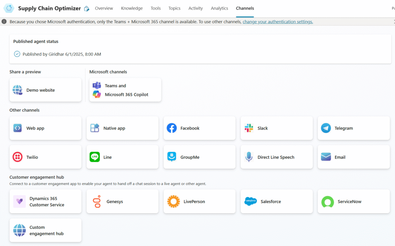This screenshot has width=395, height=246.
Task: Open the Teams and Microsoft 365 Copilot channel
Action: point(125,90)
